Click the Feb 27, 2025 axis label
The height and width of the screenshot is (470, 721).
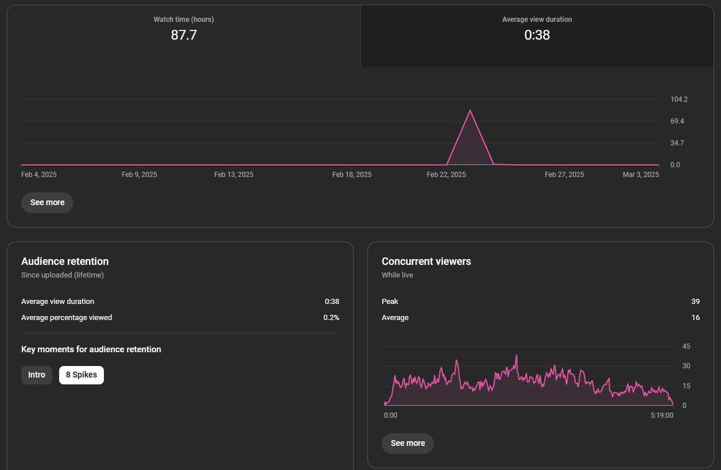(564, 175)
